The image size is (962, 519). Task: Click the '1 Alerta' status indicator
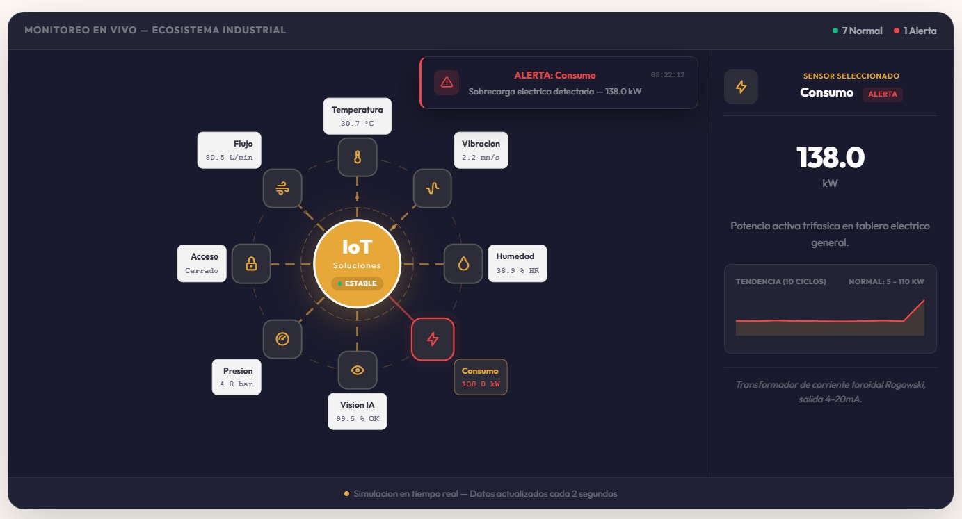(x=915, y=31)
